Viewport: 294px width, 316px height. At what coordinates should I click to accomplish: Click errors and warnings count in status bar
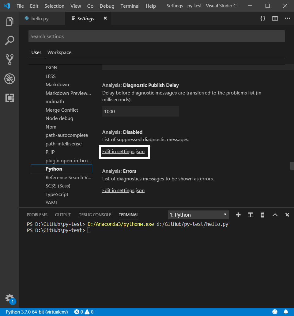click(x=84, y=312)
